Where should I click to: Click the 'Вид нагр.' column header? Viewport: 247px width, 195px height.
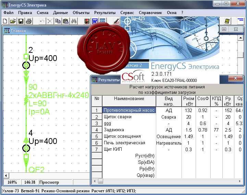click(169, 101)
